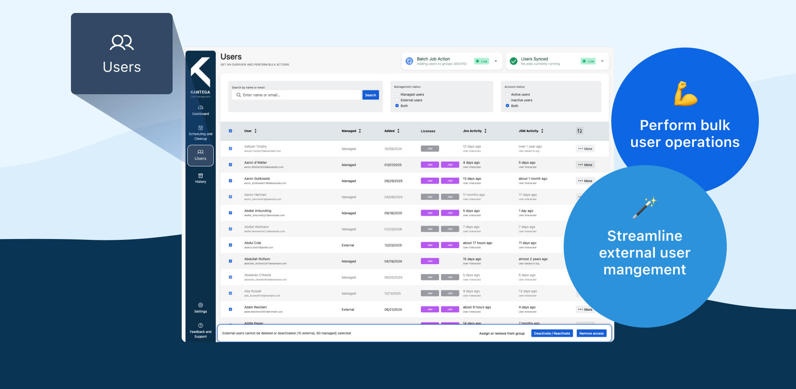Viewport: 796px width, 389px height.
Task: Click the Licenses column header
Action: point(428,131)
